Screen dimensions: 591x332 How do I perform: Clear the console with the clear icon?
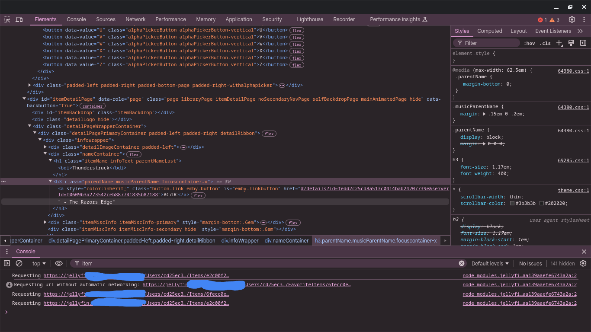tap(19, 263)
